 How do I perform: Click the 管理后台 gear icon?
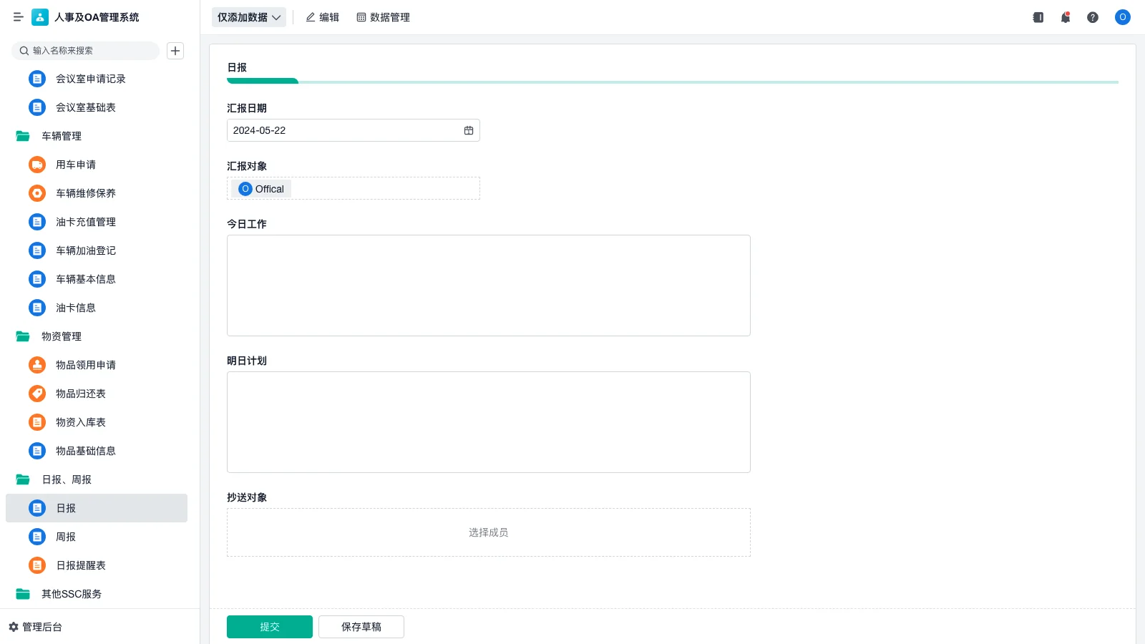coord(14,627)
